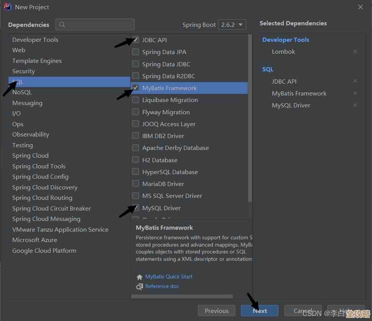This screenshot has width=372, height=321.
Task: Open the Spring Boot version dropdown
Action: [x=232, y=25]
